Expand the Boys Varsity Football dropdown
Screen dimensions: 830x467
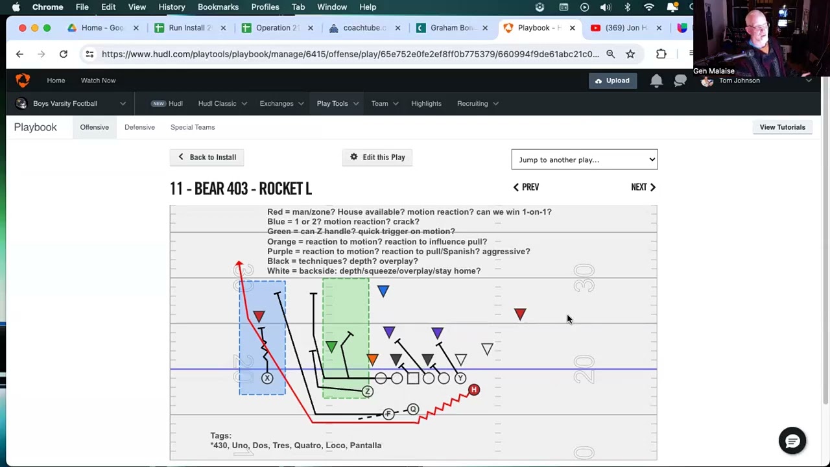[123, 104]
